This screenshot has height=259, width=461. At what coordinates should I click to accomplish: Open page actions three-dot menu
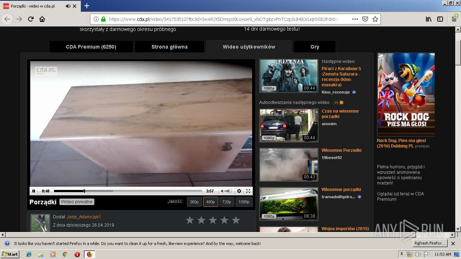355,19
